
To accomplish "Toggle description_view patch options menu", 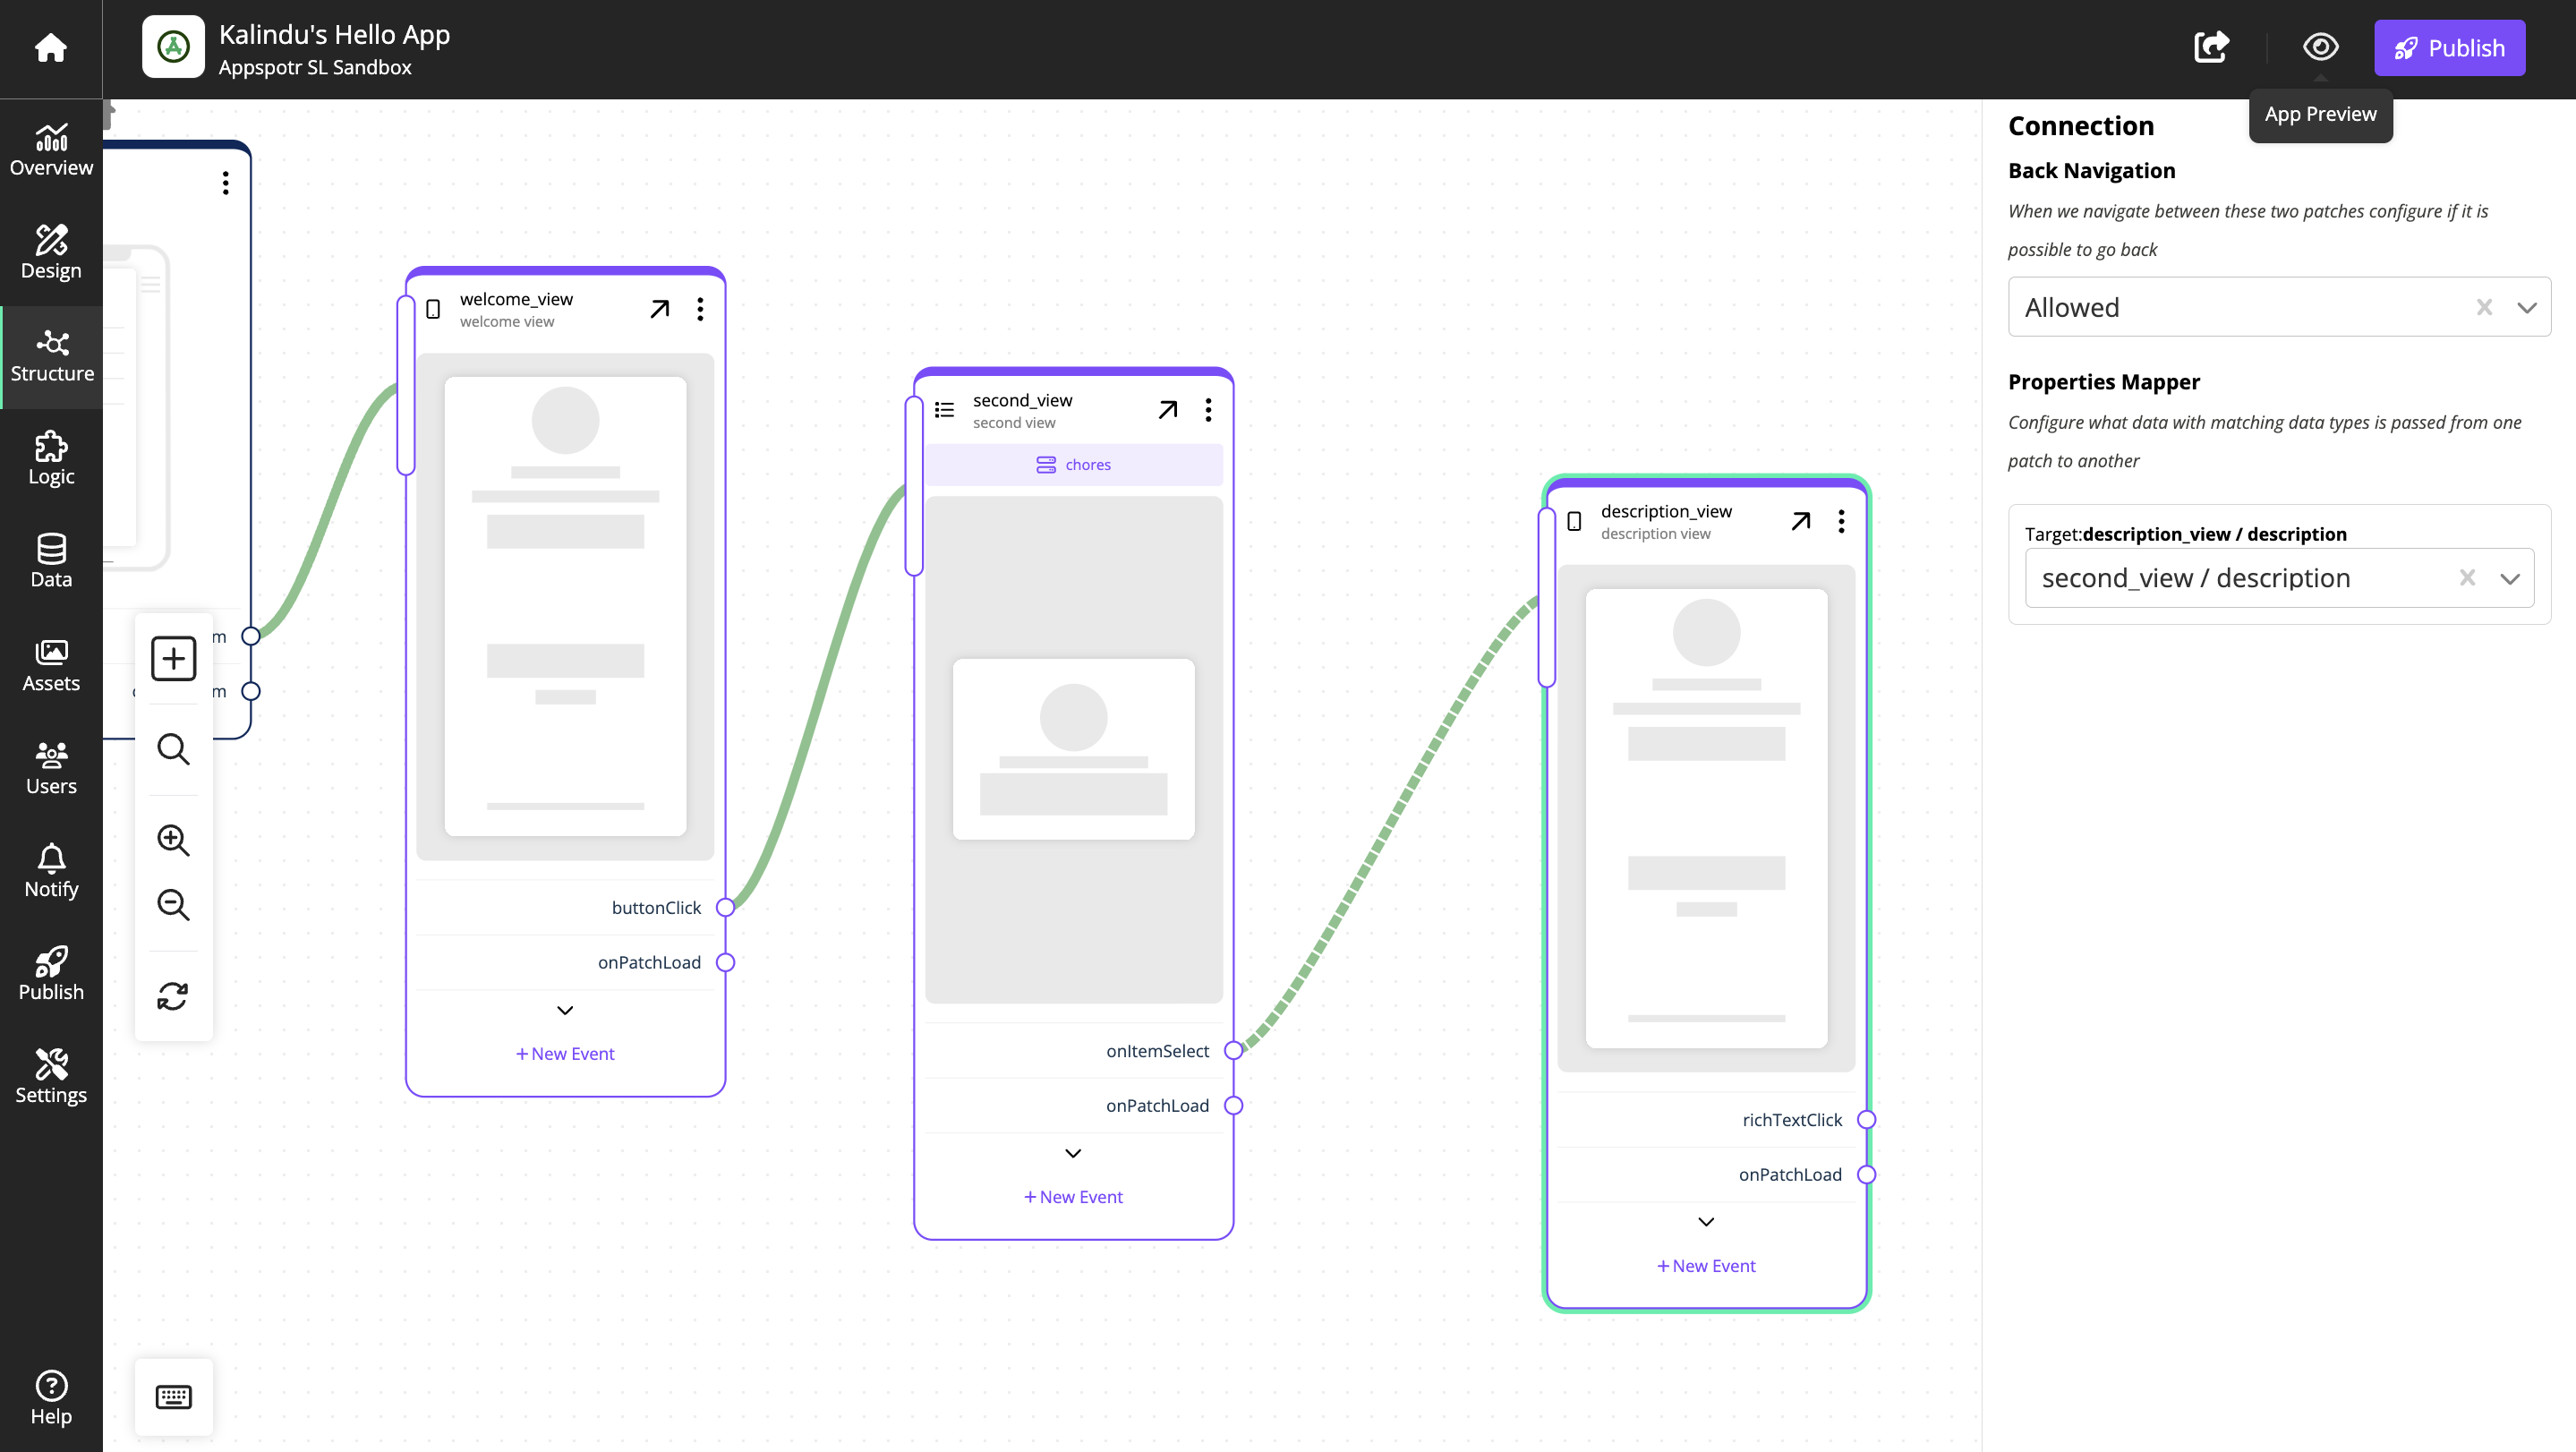I will (x=1840, y=518).
